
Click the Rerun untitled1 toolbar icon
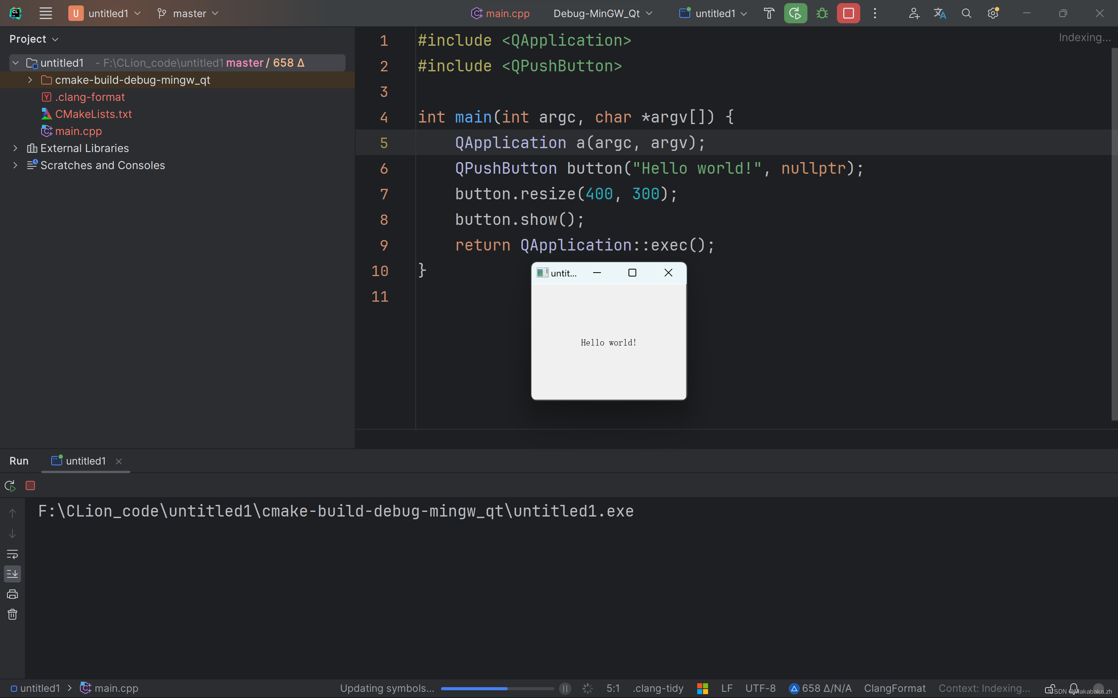click(795, 14)
